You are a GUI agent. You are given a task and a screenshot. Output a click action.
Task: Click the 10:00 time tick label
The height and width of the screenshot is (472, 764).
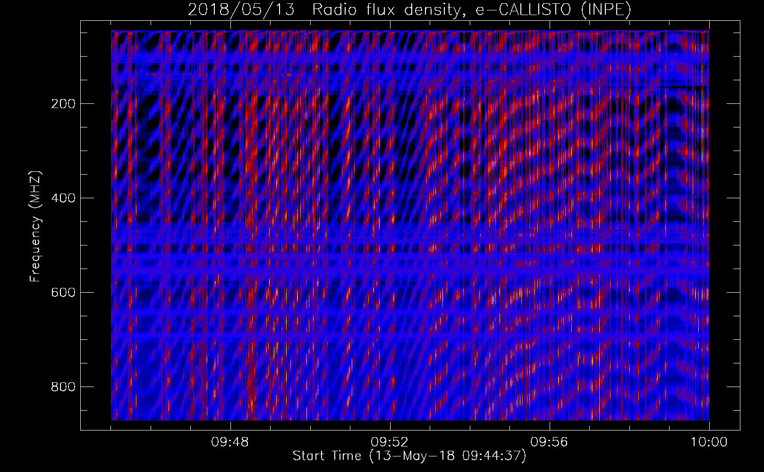709,442
